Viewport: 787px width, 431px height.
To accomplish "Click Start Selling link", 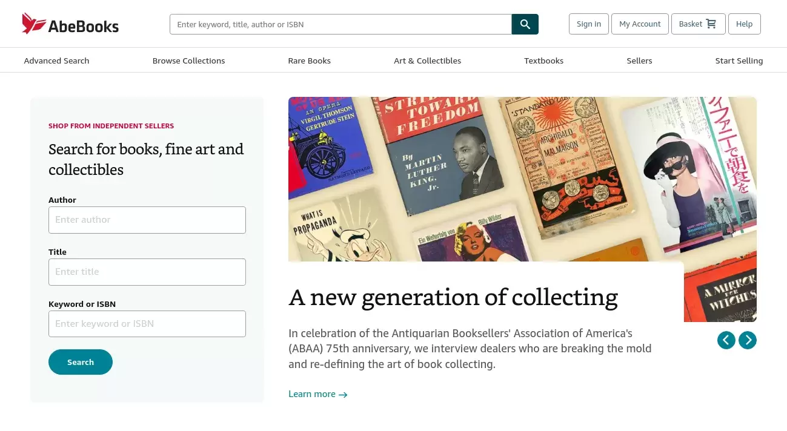I will [739, 61].
